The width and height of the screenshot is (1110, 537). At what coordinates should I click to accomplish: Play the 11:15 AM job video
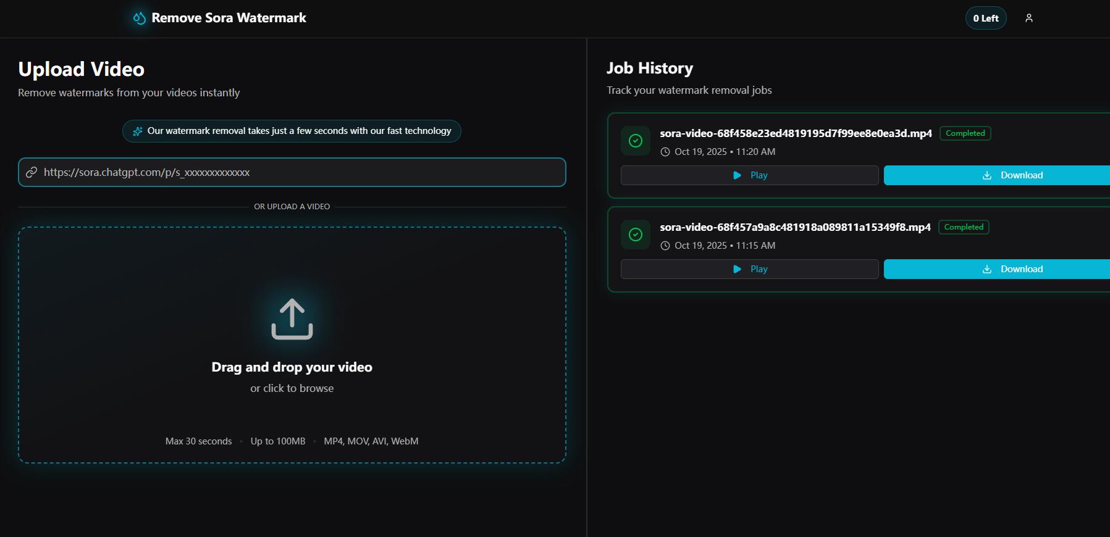[x=750, y=269]
